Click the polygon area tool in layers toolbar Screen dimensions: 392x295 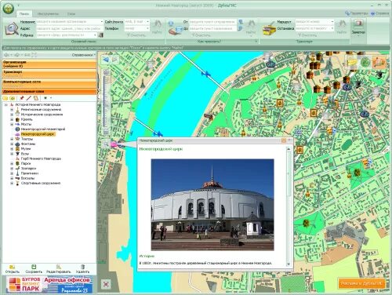36,98
